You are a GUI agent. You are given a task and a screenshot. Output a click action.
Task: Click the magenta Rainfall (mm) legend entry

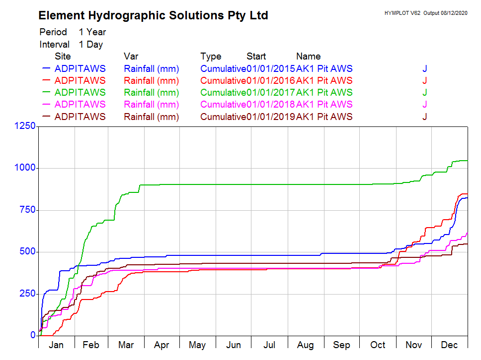click(x=151, y=105)
